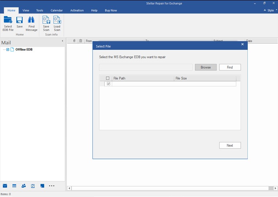Switch to Mail view in bottom bar
Viewport: 278px width, 197px height.
[5, 186]
